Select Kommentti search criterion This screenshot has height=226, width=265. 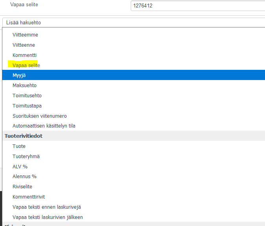coord(24,55)
